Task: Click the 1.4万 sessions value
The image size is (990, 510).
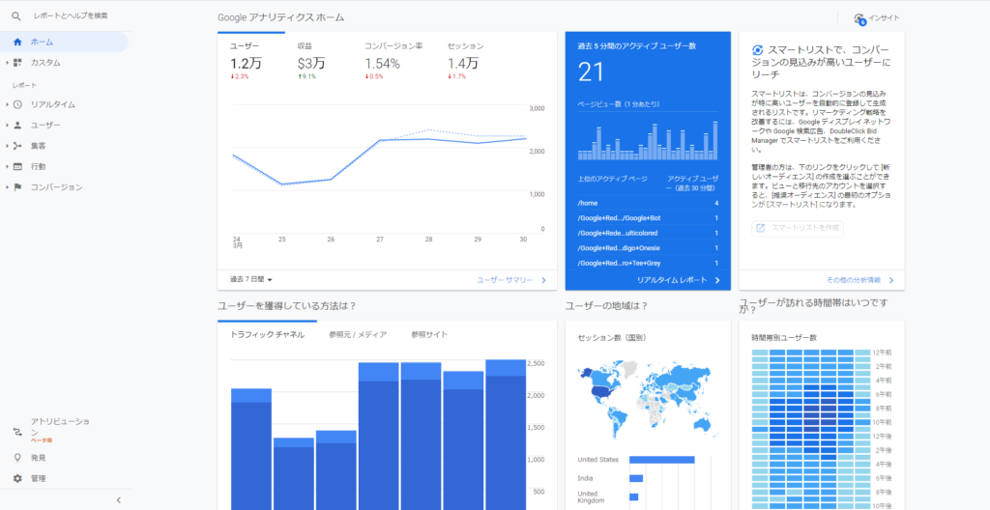Action: click(x=463, y=64)
